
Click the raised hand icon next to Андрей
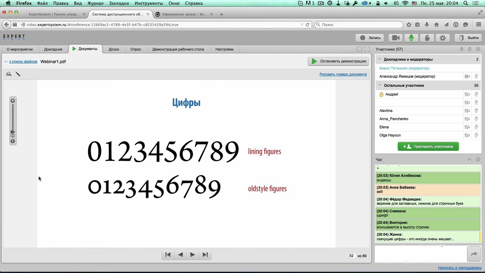382,94
